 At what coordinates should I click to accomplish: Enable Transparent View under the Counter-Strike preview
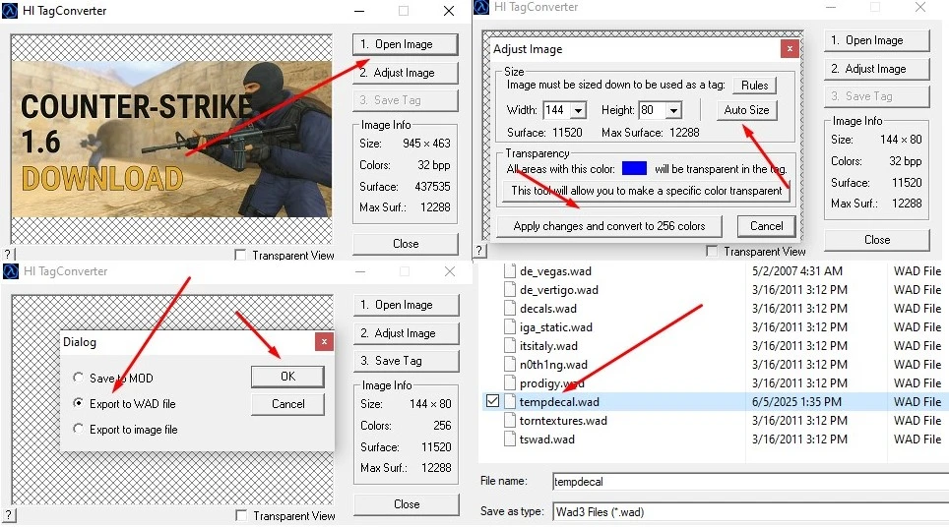pyautogui.click(x=240, y=256)
